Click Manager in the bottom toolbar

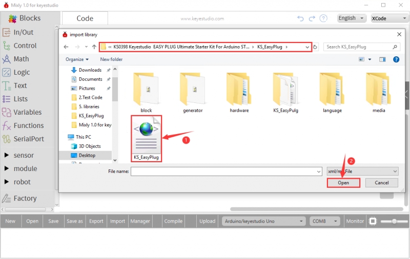(140, 222)
